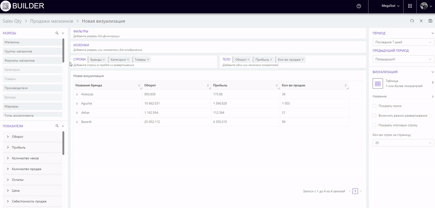Image resolution: width=435 pixels, height=208 pixels.
Task: Expand the Прибыль indicator in list
Action: click(x=8, y=147)
